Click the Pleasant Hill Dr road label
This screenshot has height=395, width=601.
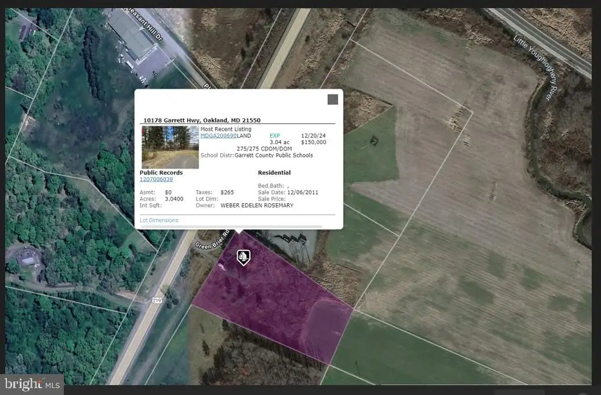pyautogui.click(x=145, y=24)
